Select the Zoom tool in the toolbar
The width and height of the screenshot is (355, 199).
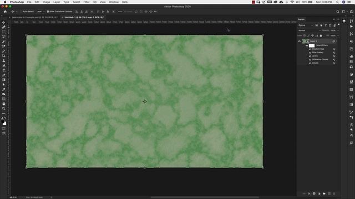click(4, 108)
